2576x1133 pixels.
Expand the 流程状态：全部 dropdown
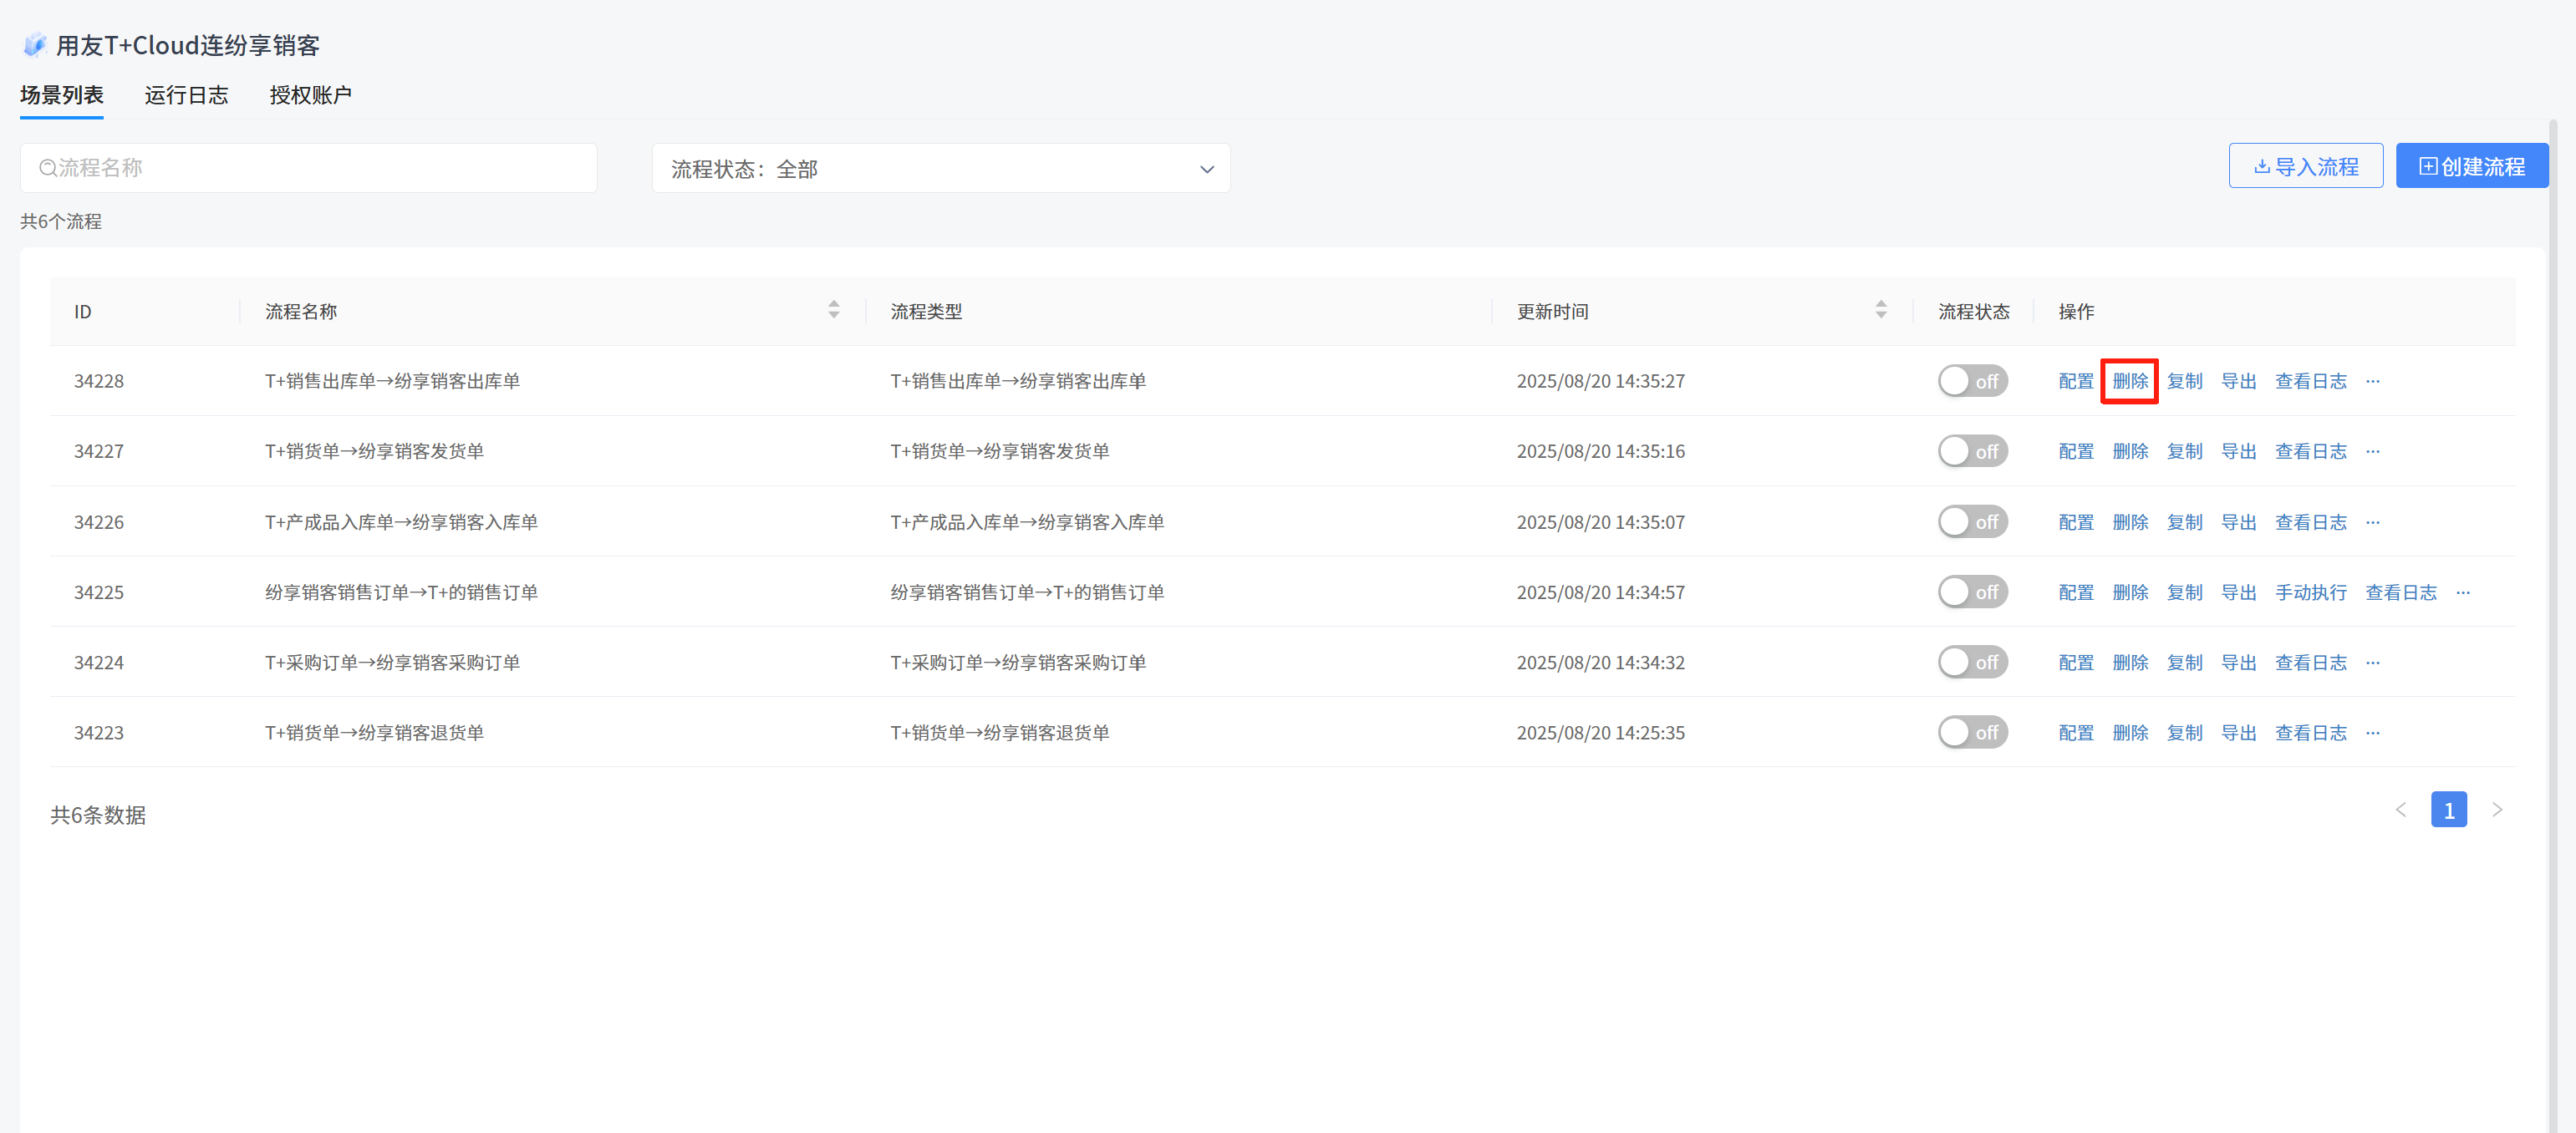[x=941, y=168]
